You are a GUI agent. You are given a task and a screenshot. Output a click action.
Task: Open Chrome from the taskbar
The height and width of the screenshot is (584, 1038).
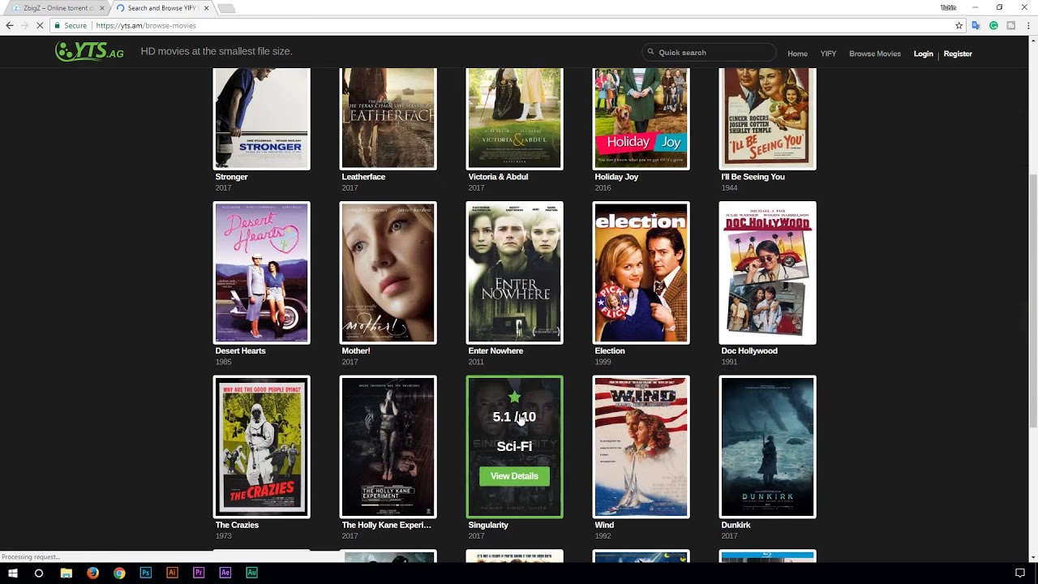[x=119, y=573]
